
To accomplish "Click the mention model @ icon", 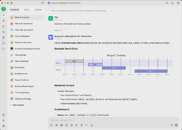I will click(x=72, y=125).
